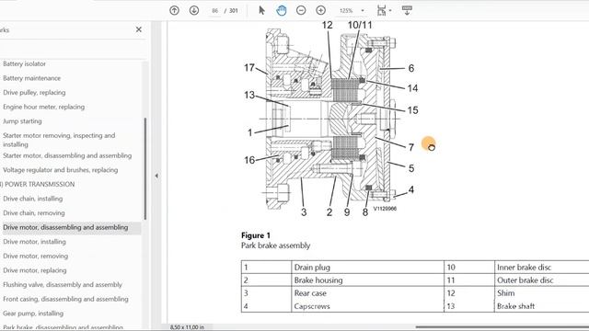Click the park brake assembly diagram

330,120
